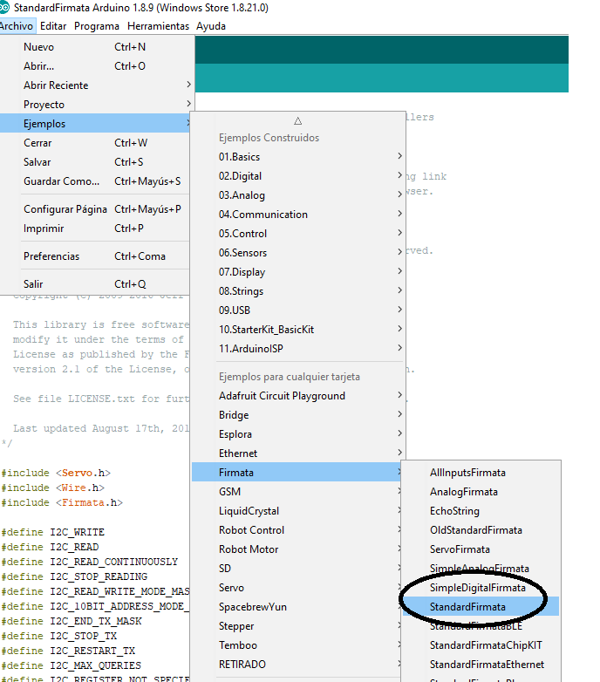Choose the AnalogFirmata example
This screenshot has width=600, height=682.
(x=463, y=492)
